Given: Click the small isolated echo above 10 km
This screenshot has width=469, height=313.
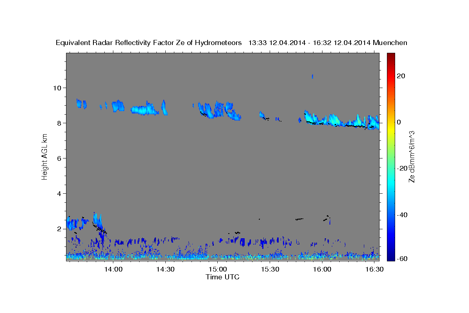Looking at the screenshot, I should [312, 76].
